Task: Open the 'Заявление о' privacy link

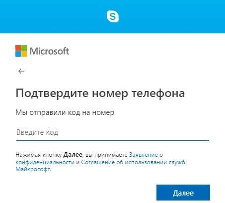Action: (x=146, y=155)
